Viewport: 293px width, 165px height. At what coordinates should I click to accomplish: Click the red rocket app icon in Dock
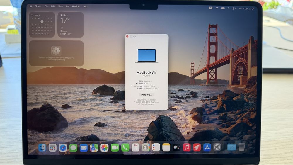197,148
